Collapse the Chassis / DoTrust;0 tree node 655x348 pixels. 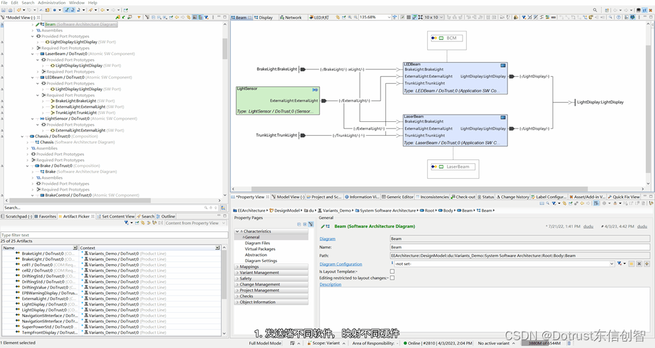tap(22, 136)
